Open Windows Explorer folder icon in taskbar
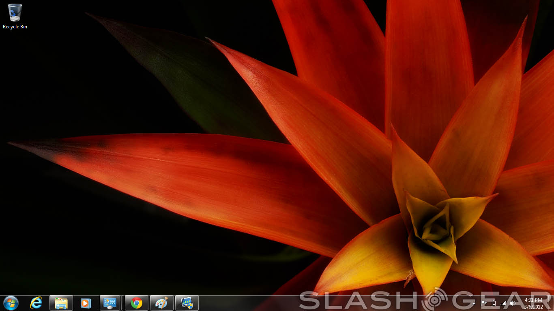The width and height of the screenshot is (554, 311). click(x=61, y=303)
